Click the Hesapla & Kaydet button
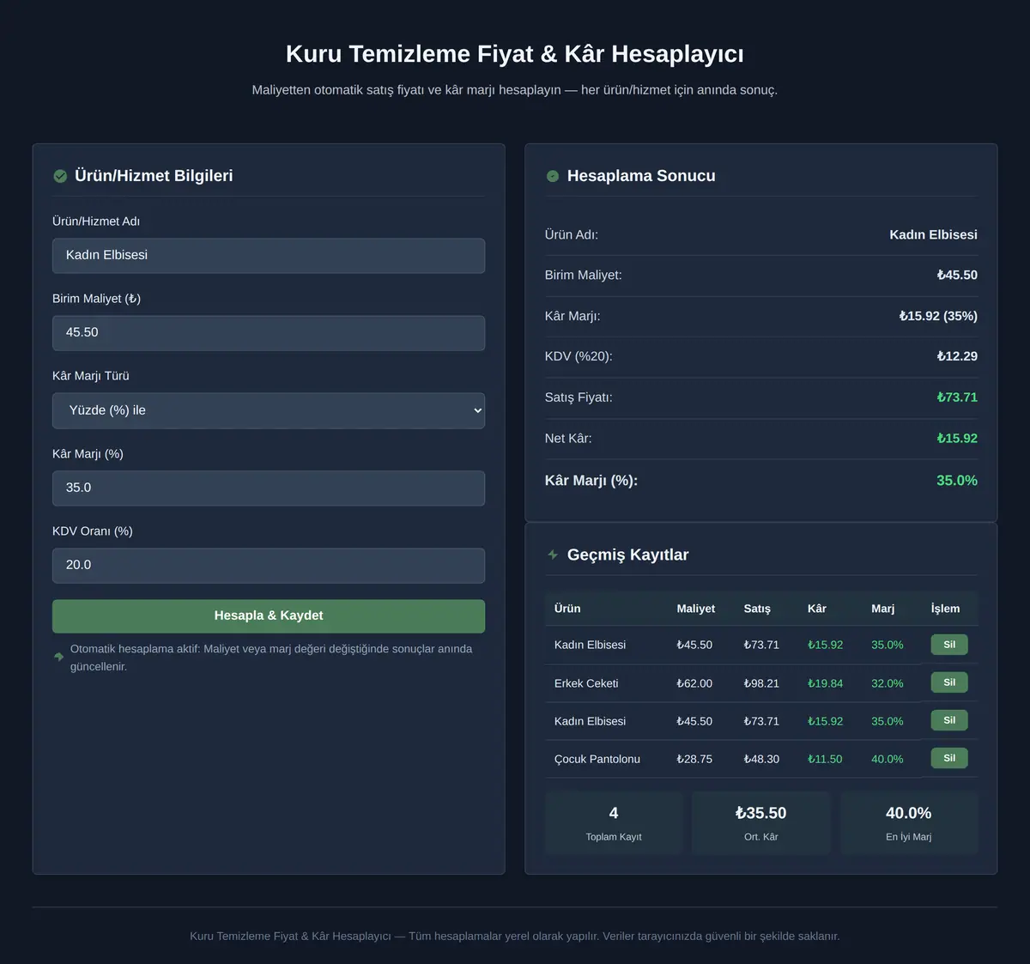 tap(269, 616)
